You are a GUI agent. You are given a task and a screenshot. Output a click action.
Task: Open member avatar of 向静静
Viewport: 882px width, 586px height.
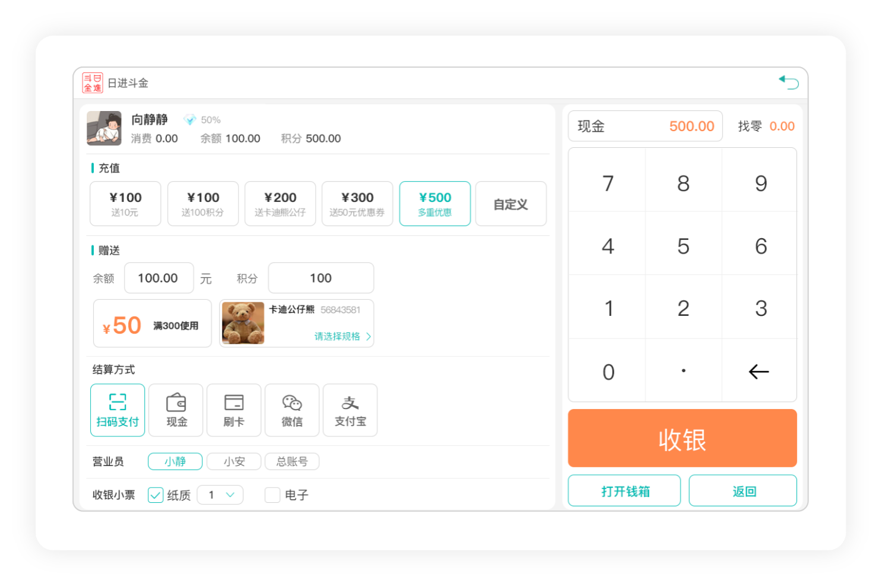tap(104, 128)
